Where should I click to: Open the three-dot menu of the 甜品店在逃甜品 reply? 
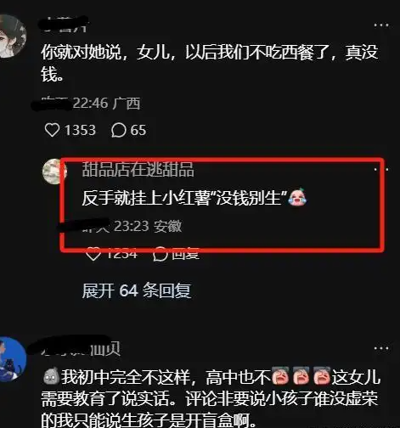[x=381, y=170]
